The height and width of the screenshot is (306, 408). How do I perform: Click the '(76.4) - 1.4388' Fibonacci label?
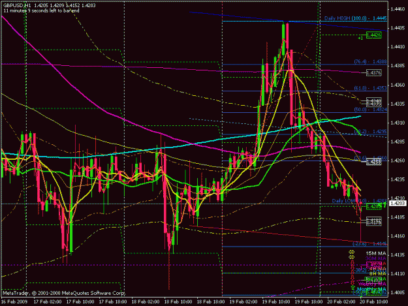click(370, 61)
